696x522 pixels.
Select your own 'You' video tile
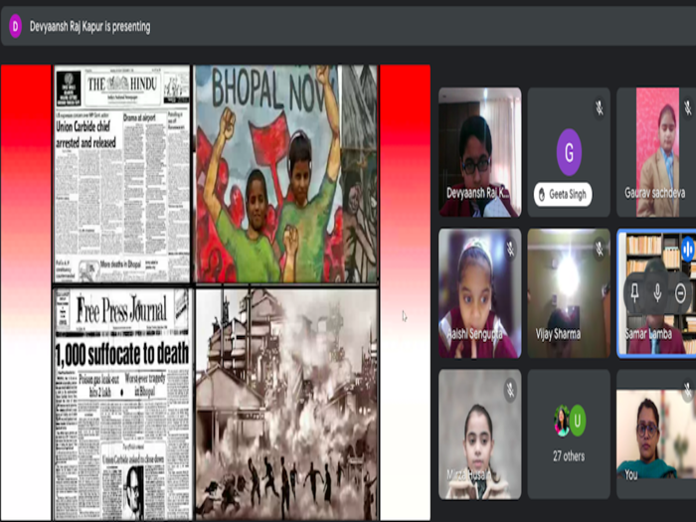656,435
